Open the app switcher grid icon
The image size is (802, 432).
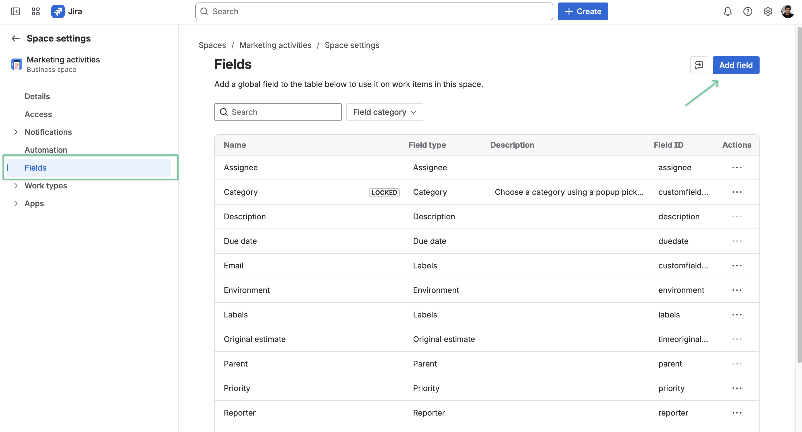click(x=36, y=11)
